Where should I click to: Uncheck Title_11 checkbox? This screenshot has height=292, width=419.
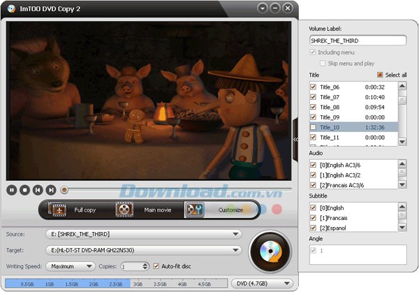tap(313, 138)
